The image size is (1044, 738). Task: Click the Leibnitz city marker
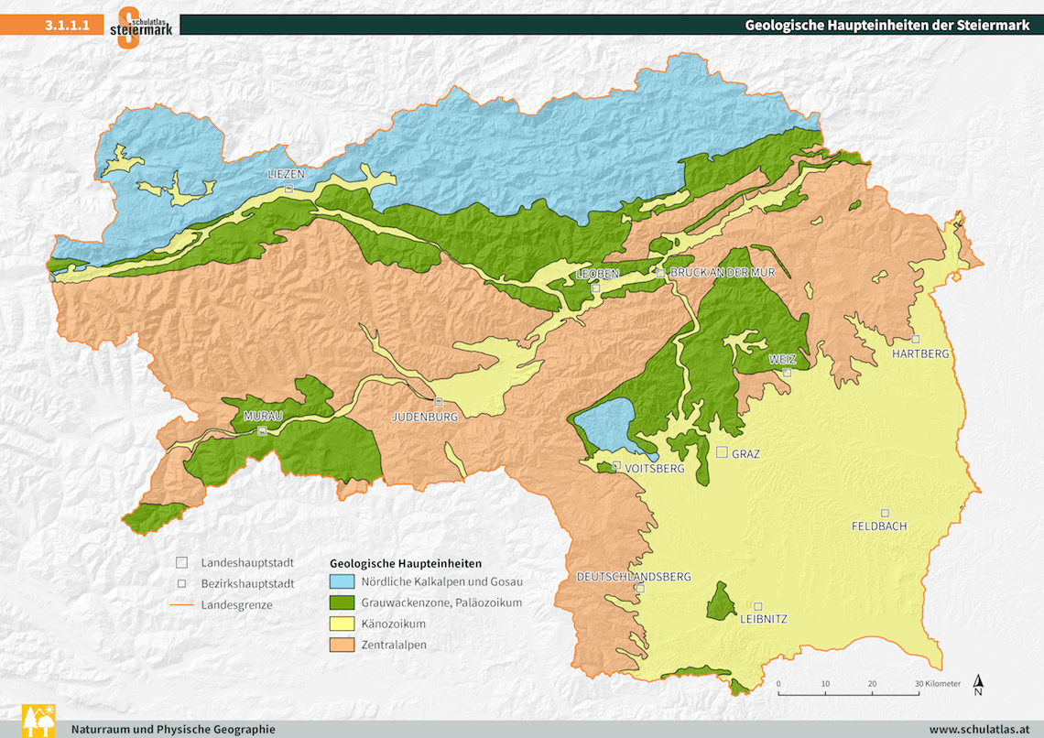[x=757, y=606]
